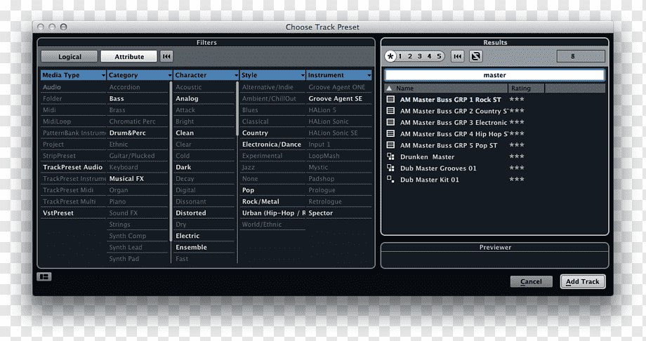646x341 pixels.
Task: Switch to the Logical filter tab
Action: pyautogui.click(x=70, y=56)
